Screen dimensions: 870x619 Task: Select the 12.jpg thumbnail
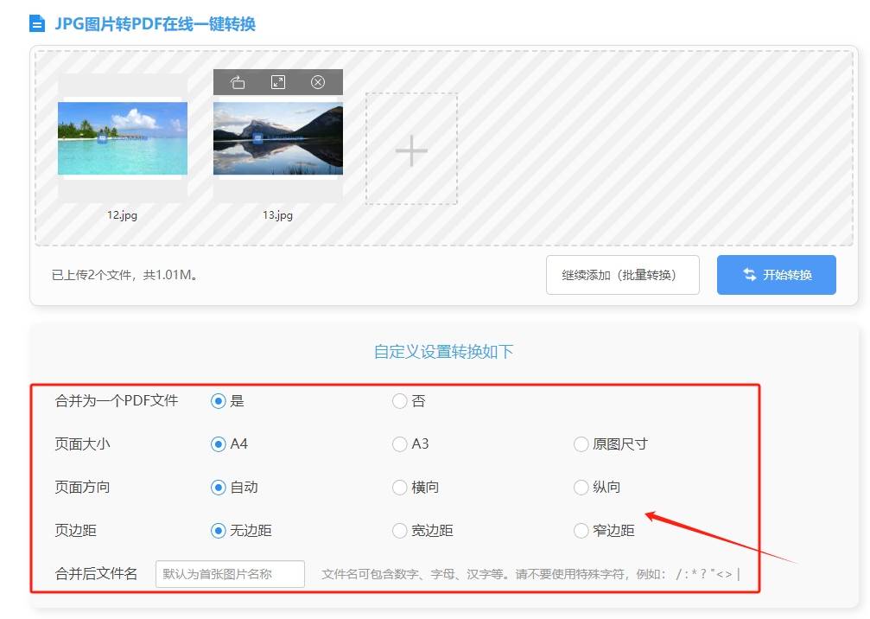pos(122,137)
